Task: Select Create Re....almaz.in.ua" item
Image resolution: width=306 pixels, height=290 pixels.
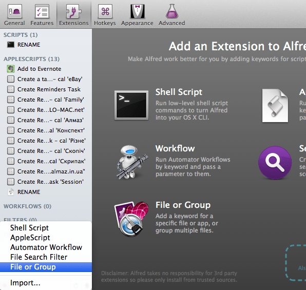Action: 51,171
